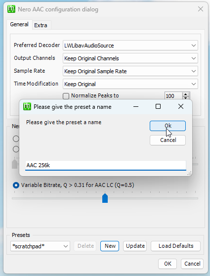The image size is (210, 276).
Task: Confirm preset name with Ok button
Action: click(x=168, y=126)
